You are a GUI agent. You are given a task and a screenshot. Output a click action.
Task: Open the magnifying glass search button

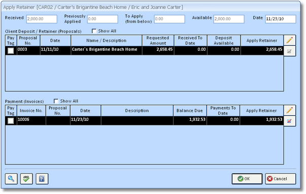click(x=11, y=179)
